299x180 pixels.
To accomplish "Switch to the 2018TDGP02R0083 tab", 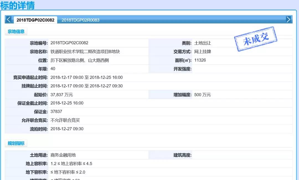I will click(x=80, y=20).
